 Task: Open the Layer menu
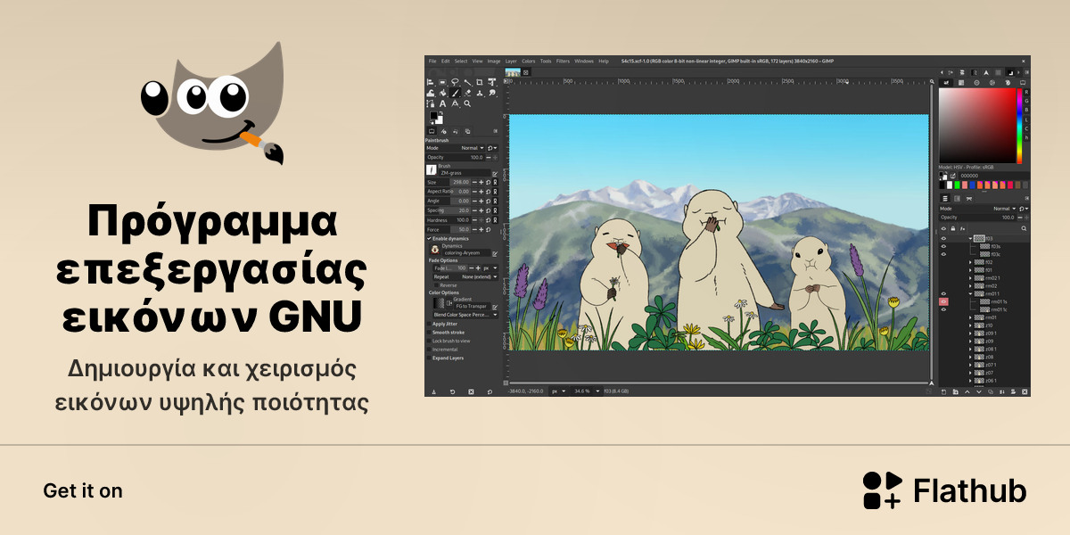pos(511,61)
